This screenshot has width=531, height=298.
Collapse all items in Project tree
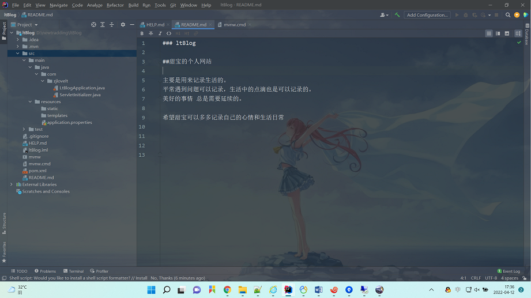coord(111,25)
